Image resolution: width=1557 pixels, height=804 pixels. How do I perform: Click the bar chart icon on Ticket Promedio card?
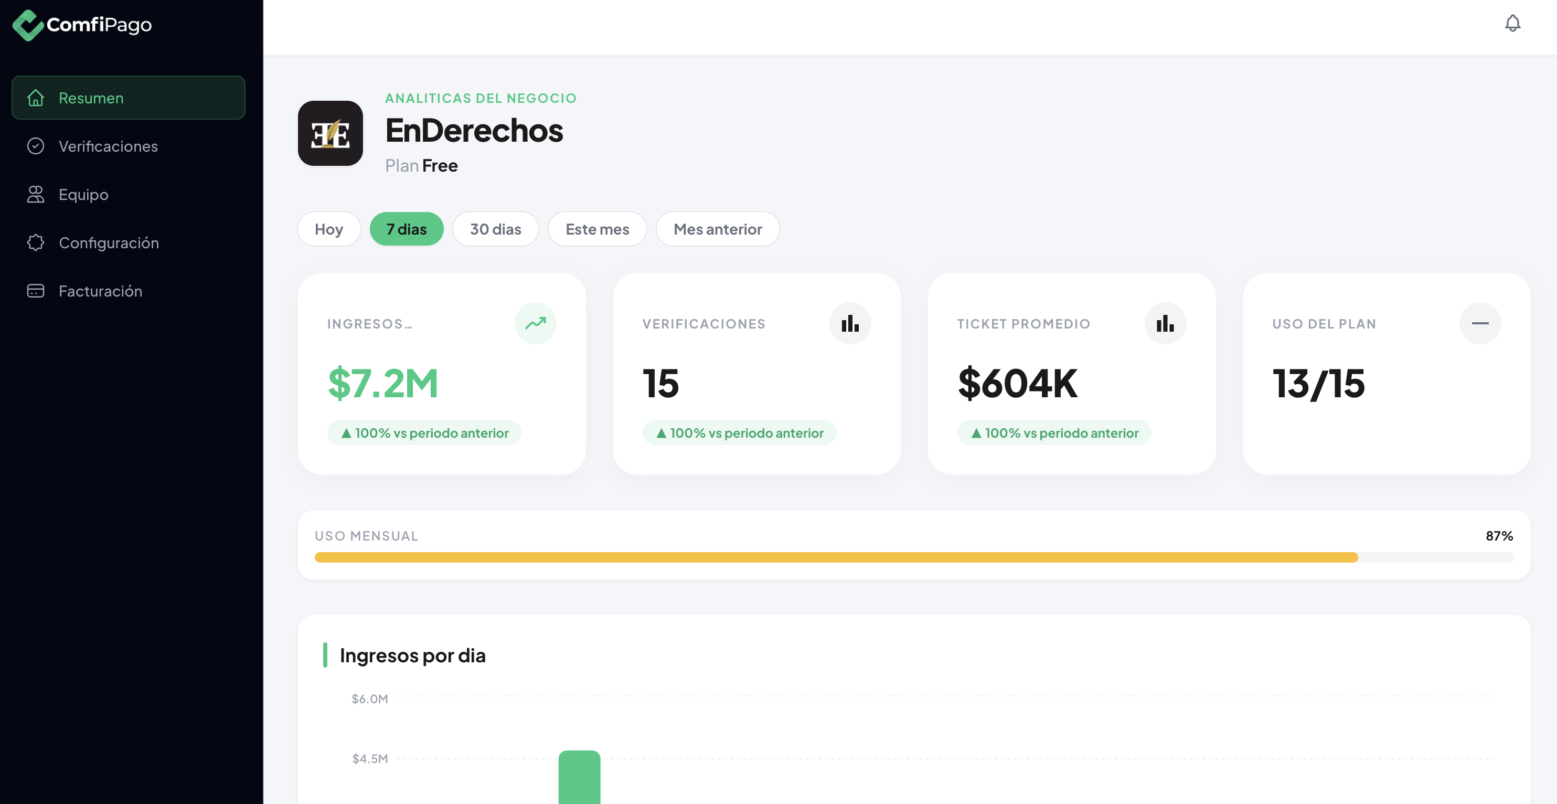point(1165,323)
